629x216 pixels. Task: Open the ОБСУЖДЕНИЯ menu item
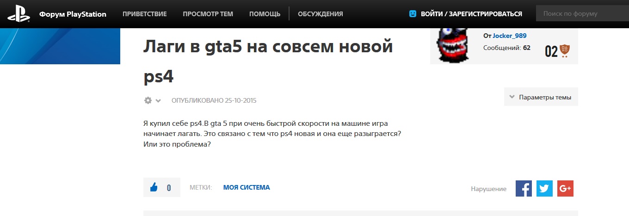(321, 14)
